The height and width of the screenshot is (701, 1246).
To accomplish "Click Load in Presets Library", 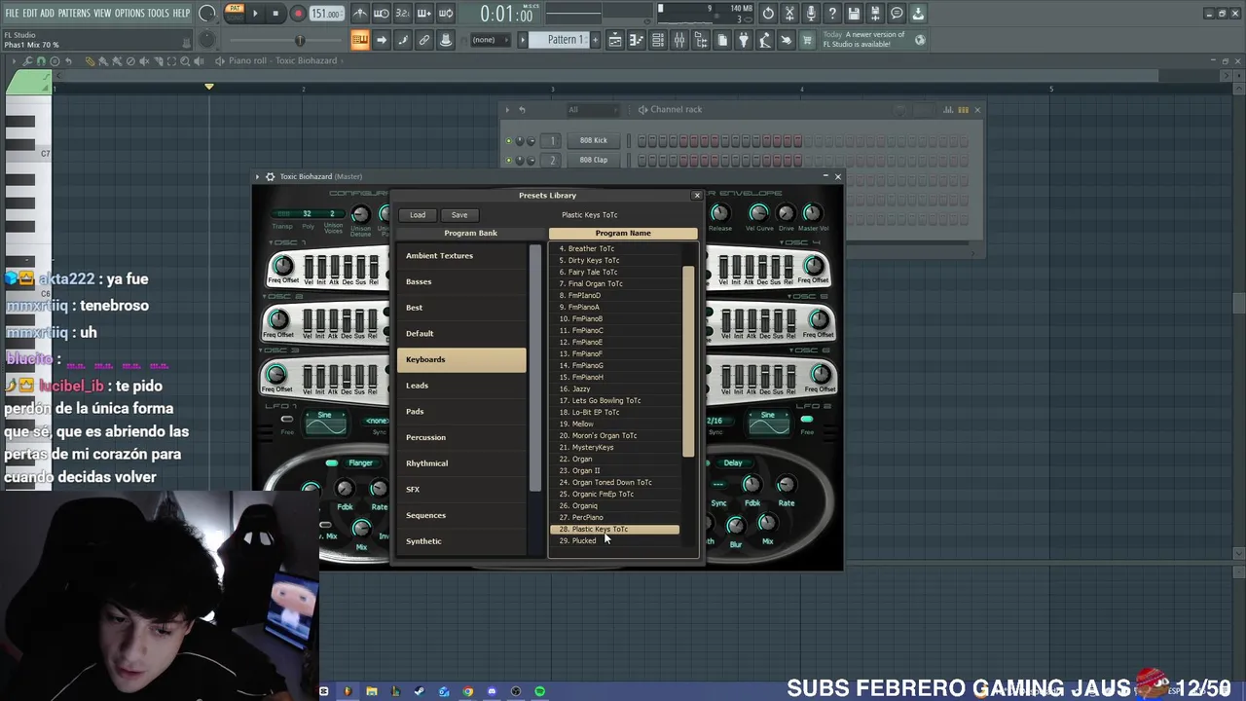I will coord(418,215).
